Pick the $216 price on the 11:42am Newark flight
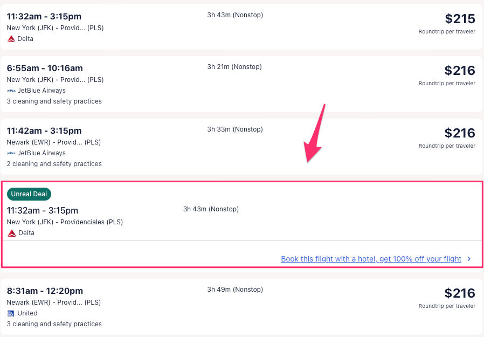 (460, 133)
